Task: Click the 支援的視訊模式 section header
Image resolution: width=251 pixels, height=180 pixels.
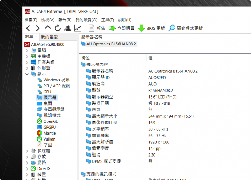Action: point(101,174)
